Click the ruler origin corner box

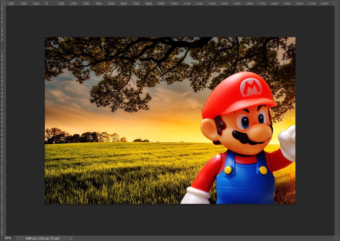click(3, 3)
